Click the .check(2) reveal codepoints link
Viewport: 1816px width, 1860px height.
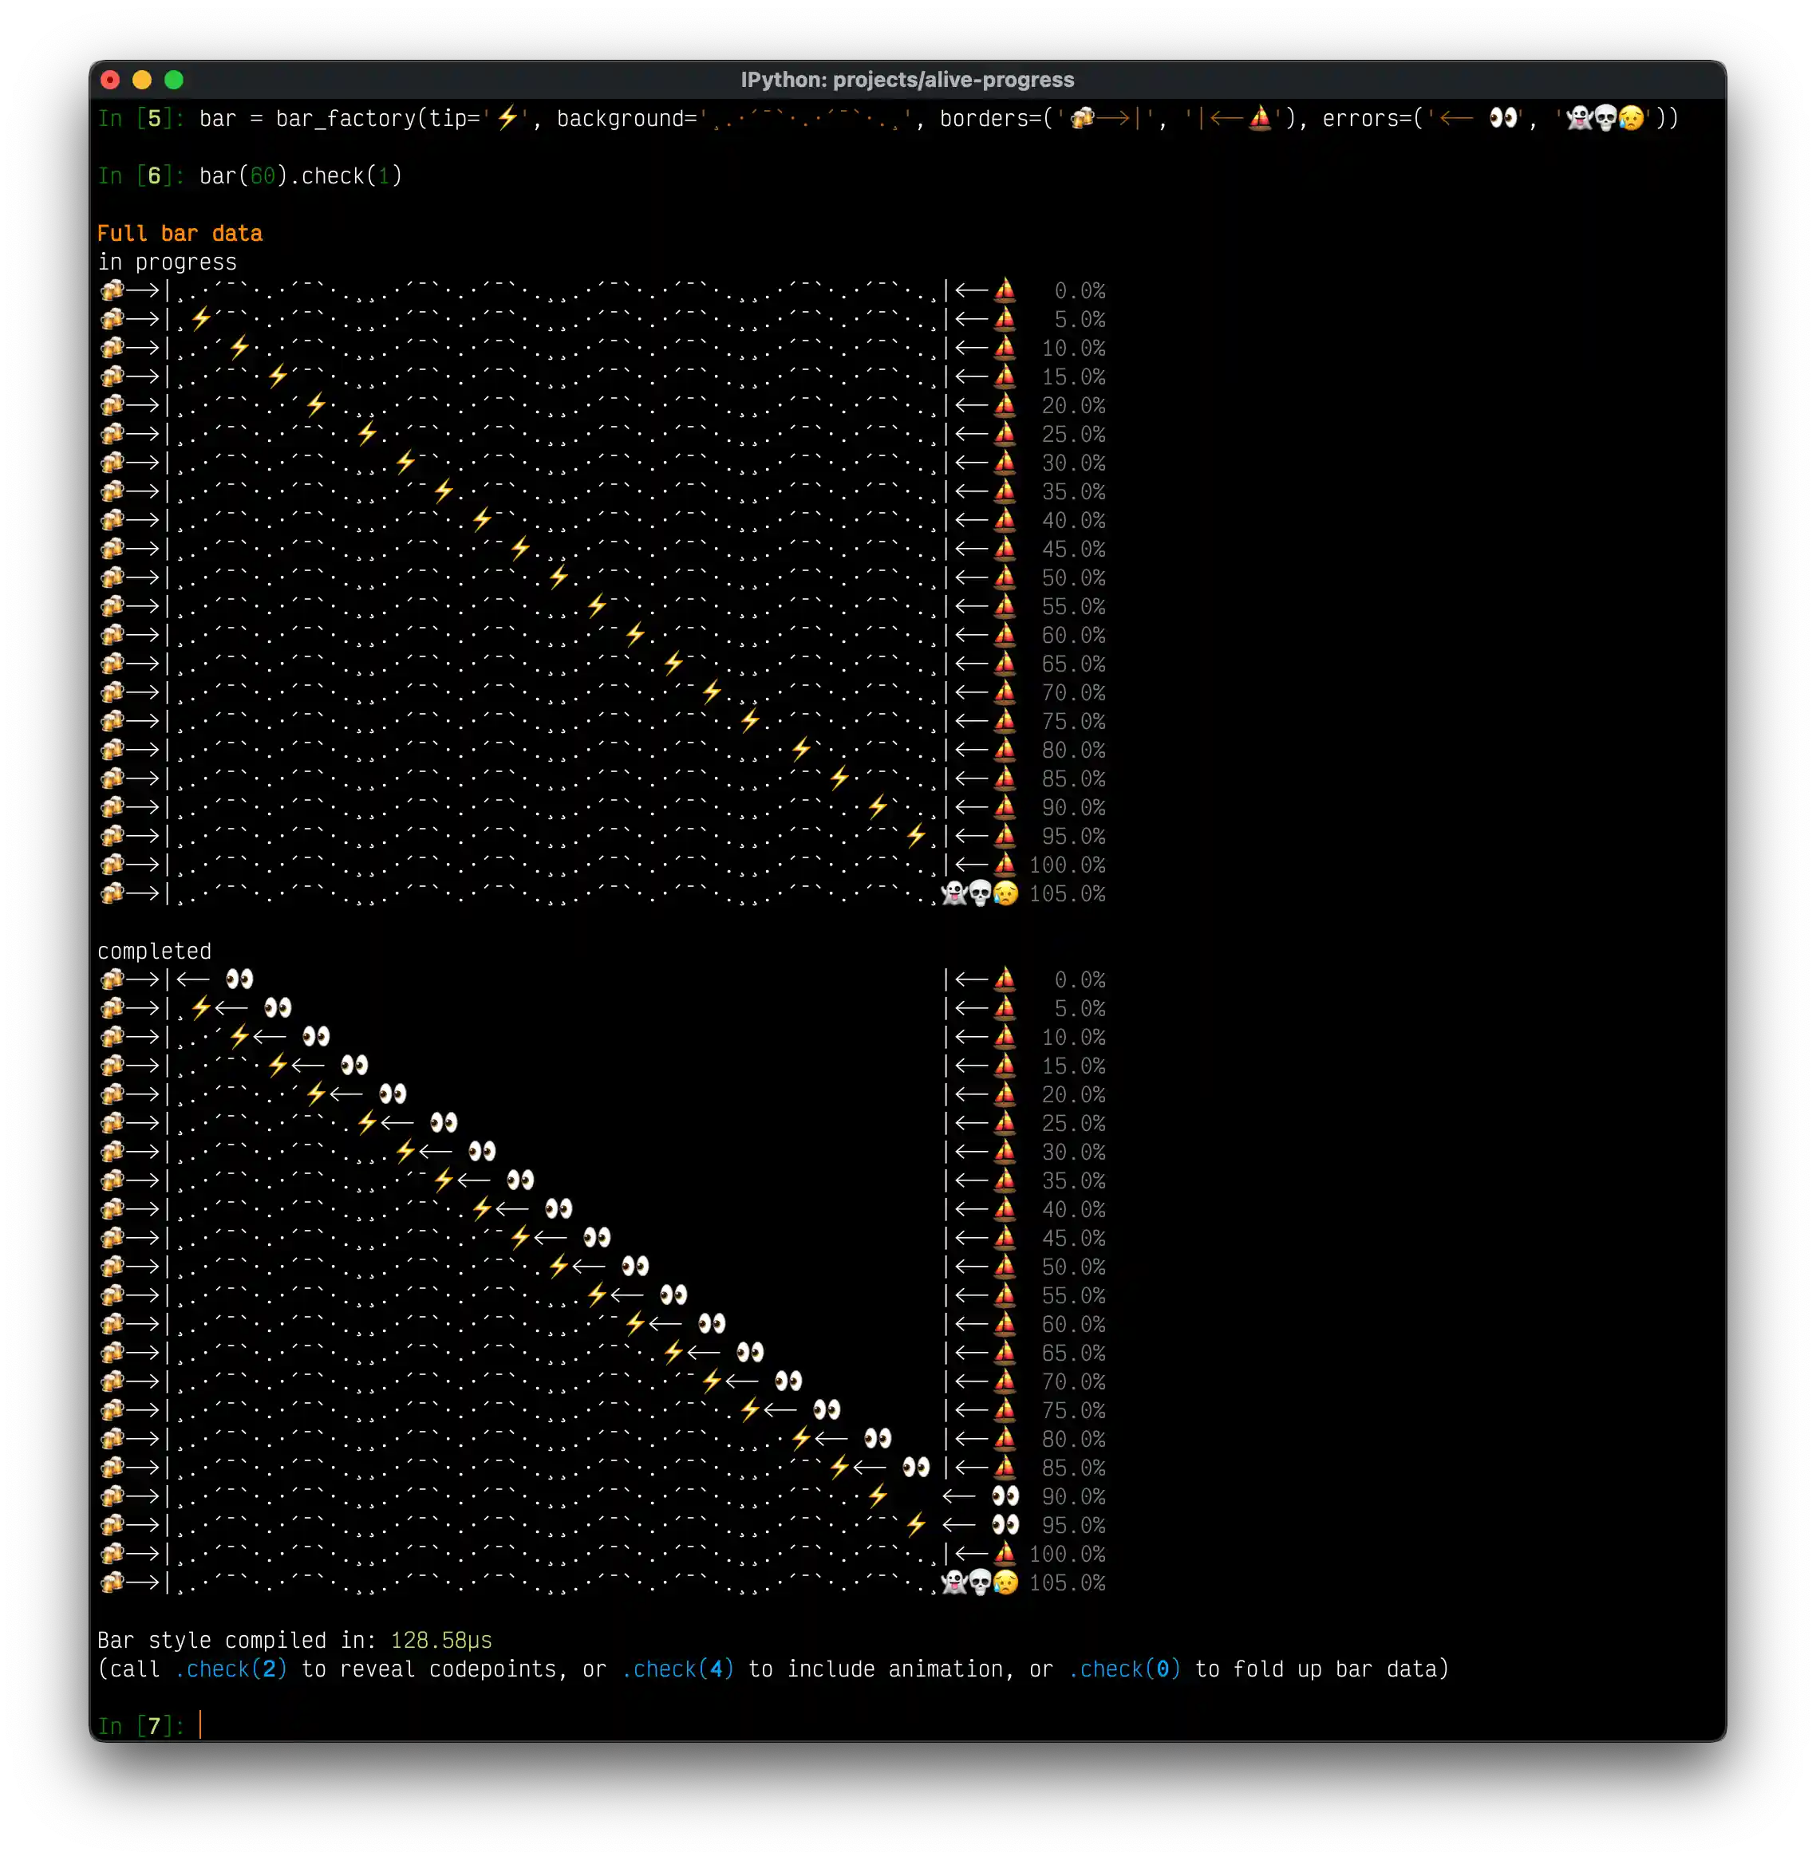click(229, 1669)
